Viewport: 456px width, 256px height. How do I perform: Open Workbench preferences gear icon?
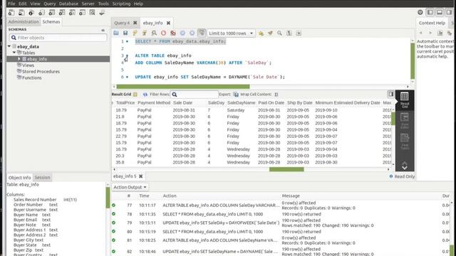click(420, 12)
